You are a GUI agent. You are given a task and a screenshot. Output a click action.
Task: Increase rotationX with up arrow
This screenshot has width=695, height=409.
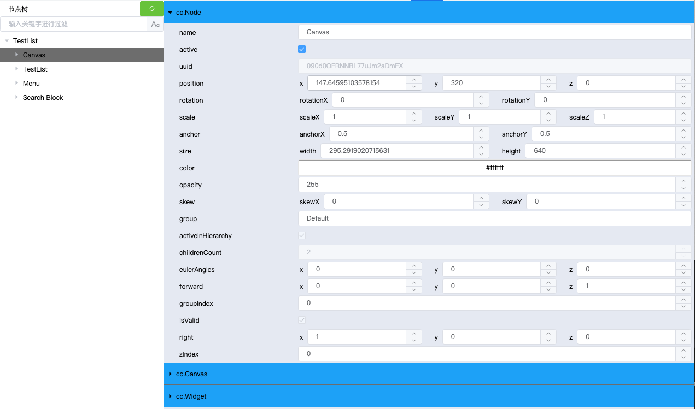(481, 97)
